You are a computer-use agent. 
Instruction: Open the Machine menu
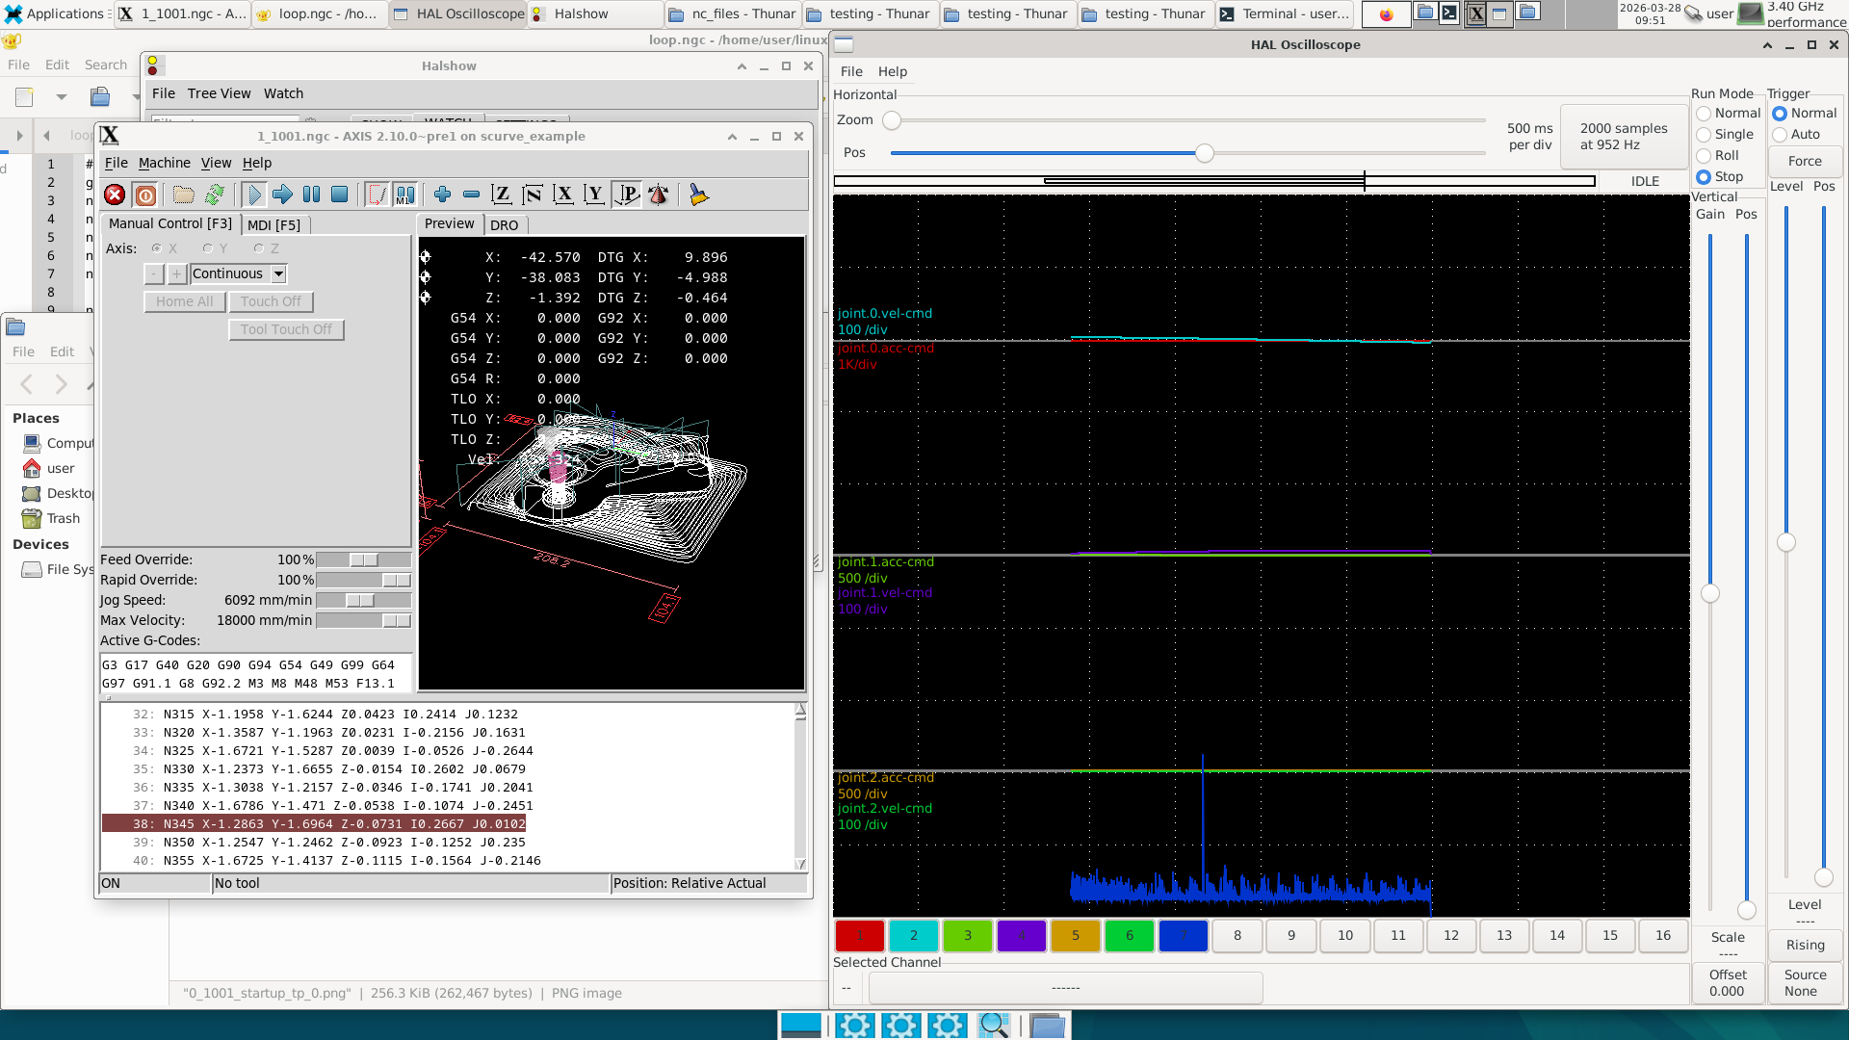point(164,163)
